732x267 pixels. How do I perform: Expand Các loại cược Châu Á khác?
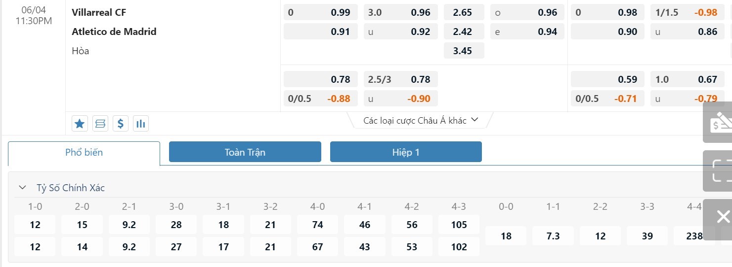pos(421,121)
